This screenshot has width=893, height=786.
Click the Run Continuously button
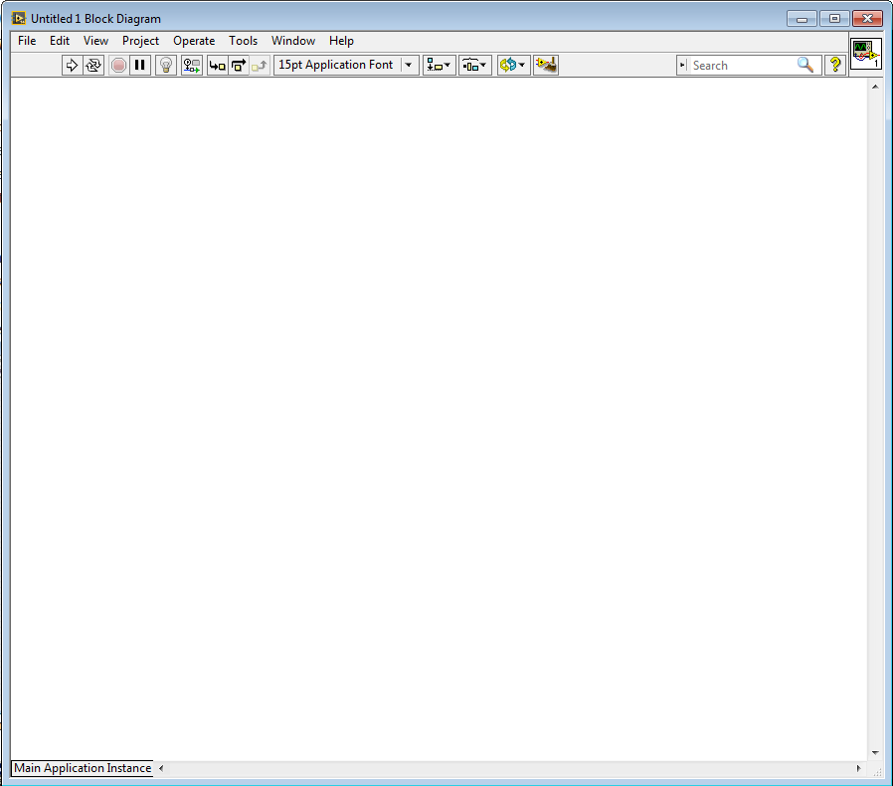point(93,65)
